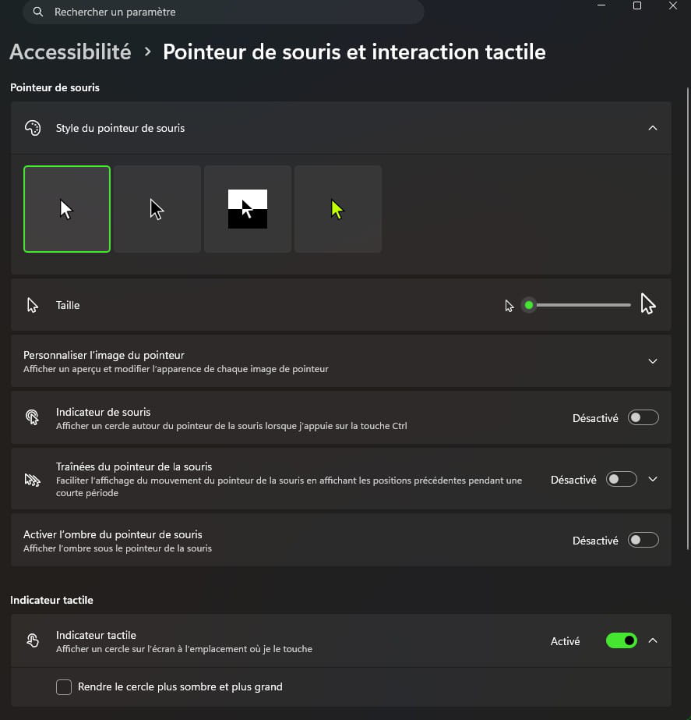Focus the Rechercher un paramètre search field
691x720 pixels.
coord(224,12)
